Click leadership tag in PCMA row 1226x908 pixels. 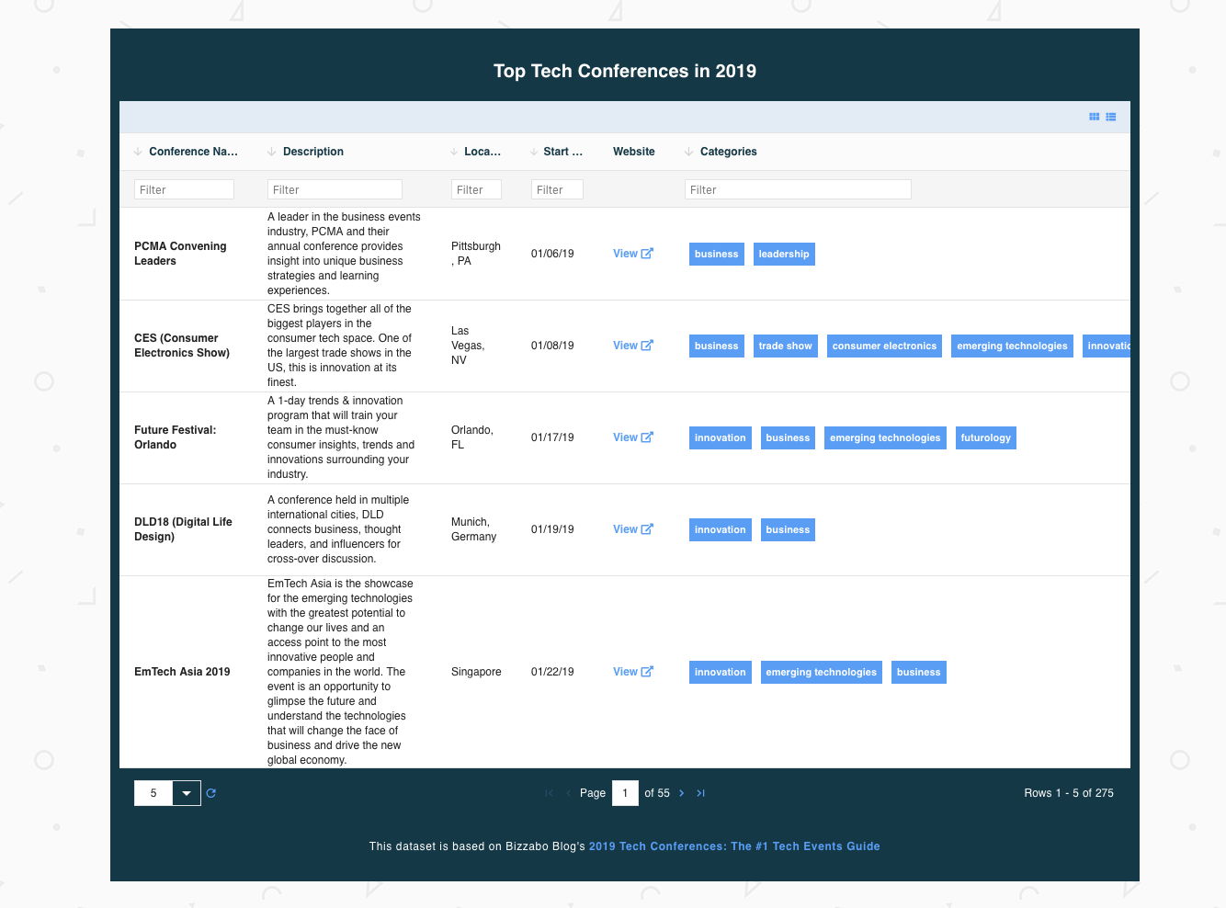pyautogui.click(x=784, y=254)
